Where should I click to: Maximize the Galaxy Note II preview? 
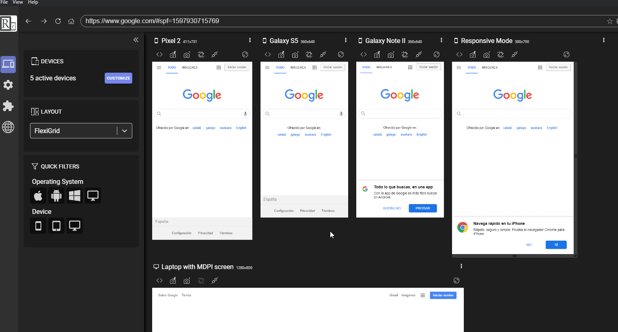tap(437, 54)
